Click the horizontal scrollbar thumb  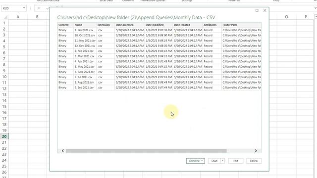(147, 151)
